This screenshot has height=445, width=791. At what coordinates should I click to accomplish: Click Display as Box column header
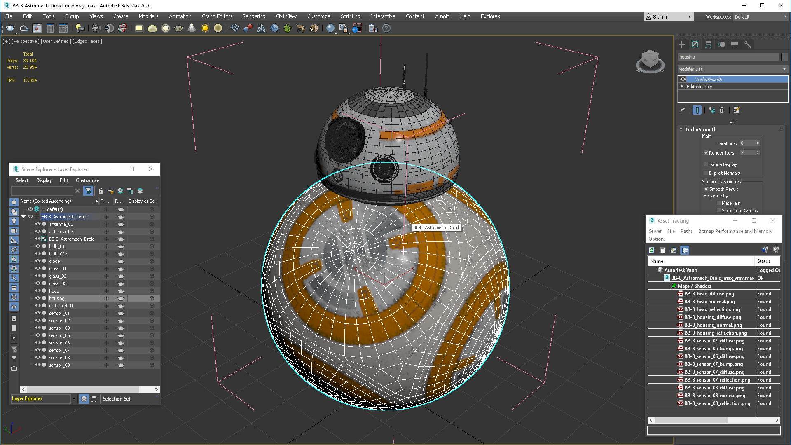[143, 201]
